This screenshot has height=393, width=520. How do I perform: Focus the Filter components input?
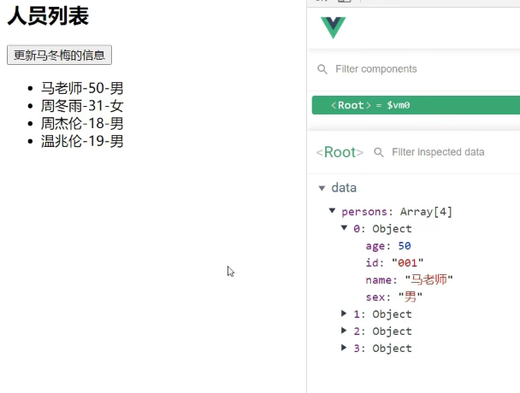coord(411,69)
